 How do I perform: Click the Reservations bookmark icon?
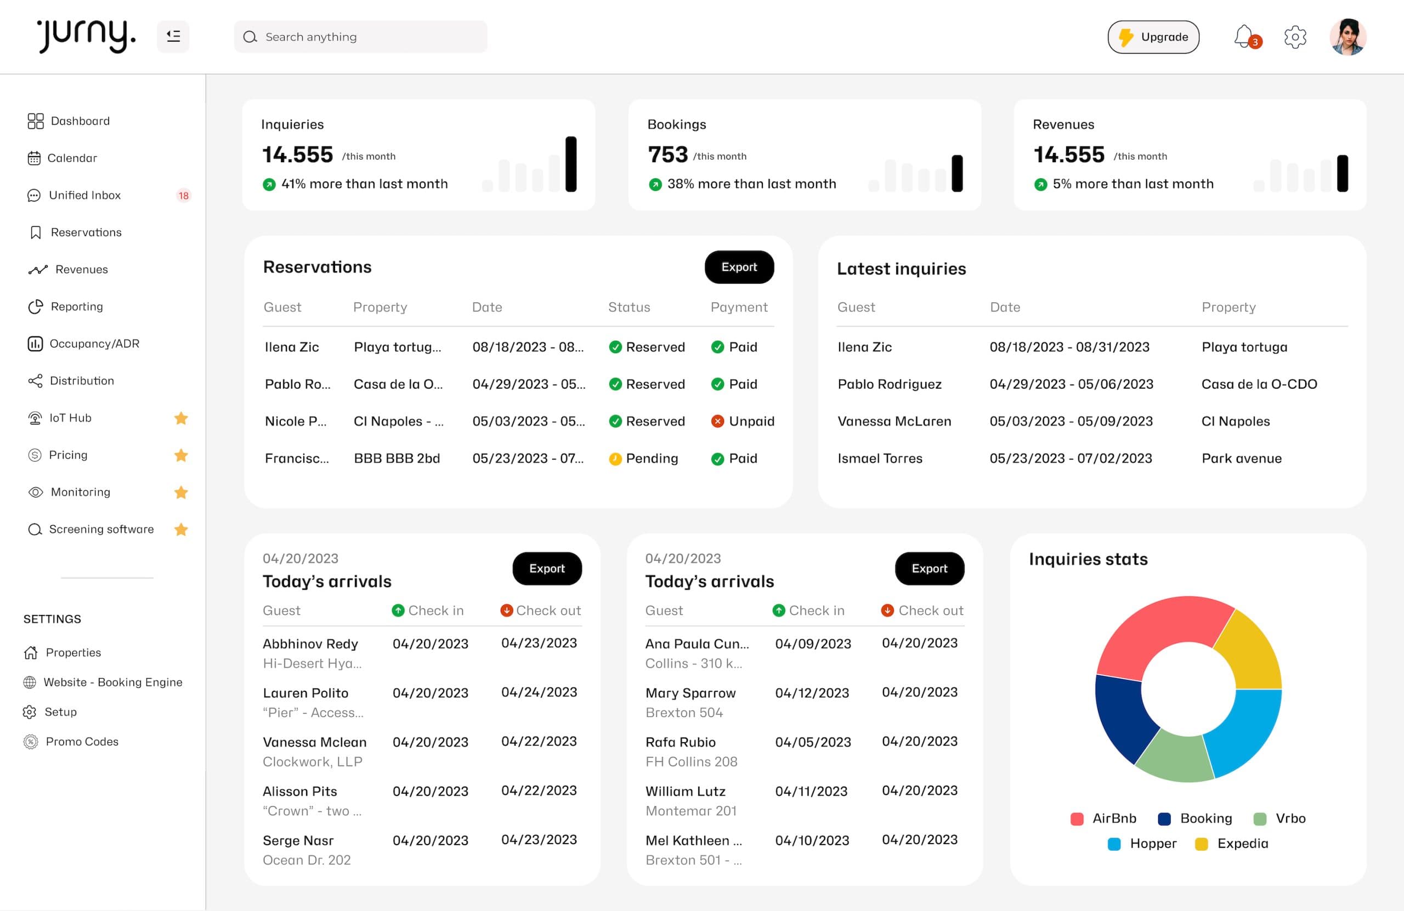[x=36, y=232]
